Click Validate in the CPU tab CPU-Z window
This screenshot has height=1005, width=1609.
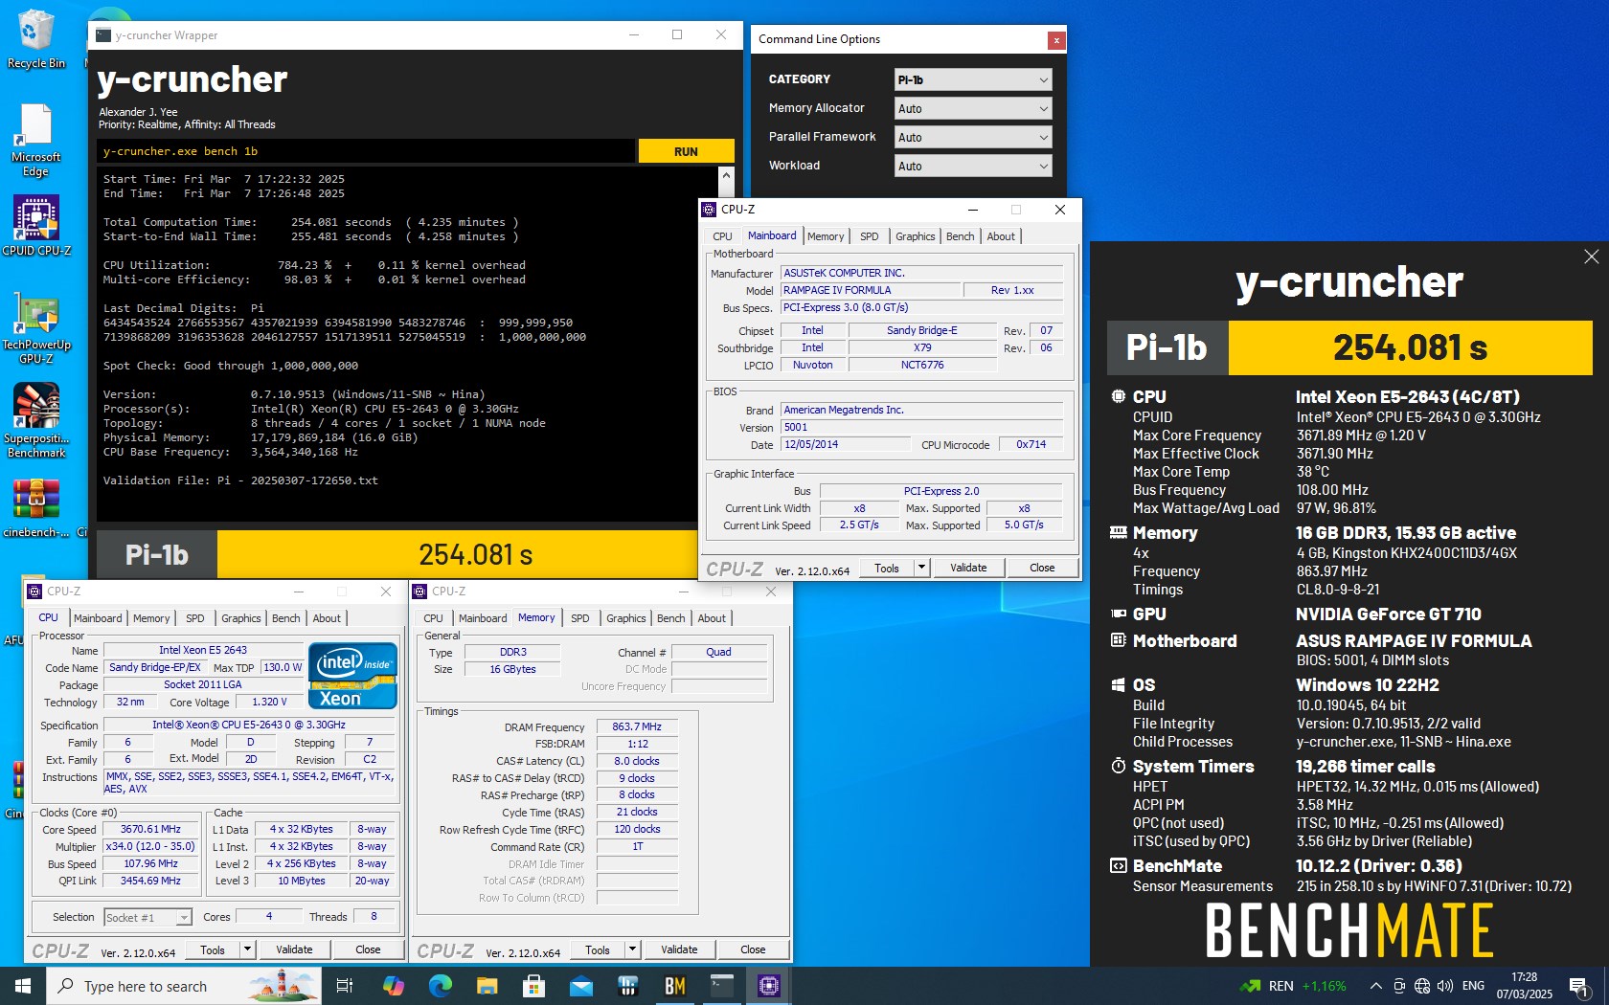294,949
